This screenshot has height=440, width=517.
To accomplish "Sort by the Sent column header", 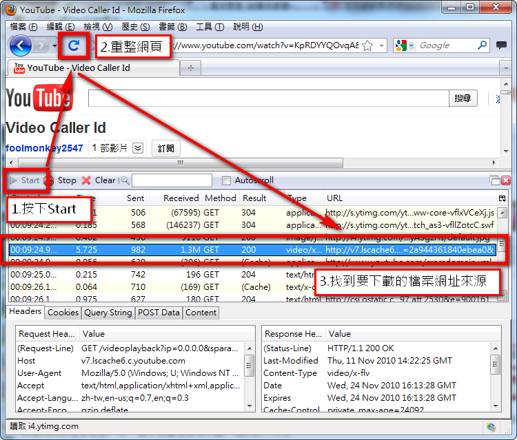I will tap(122, 198).
